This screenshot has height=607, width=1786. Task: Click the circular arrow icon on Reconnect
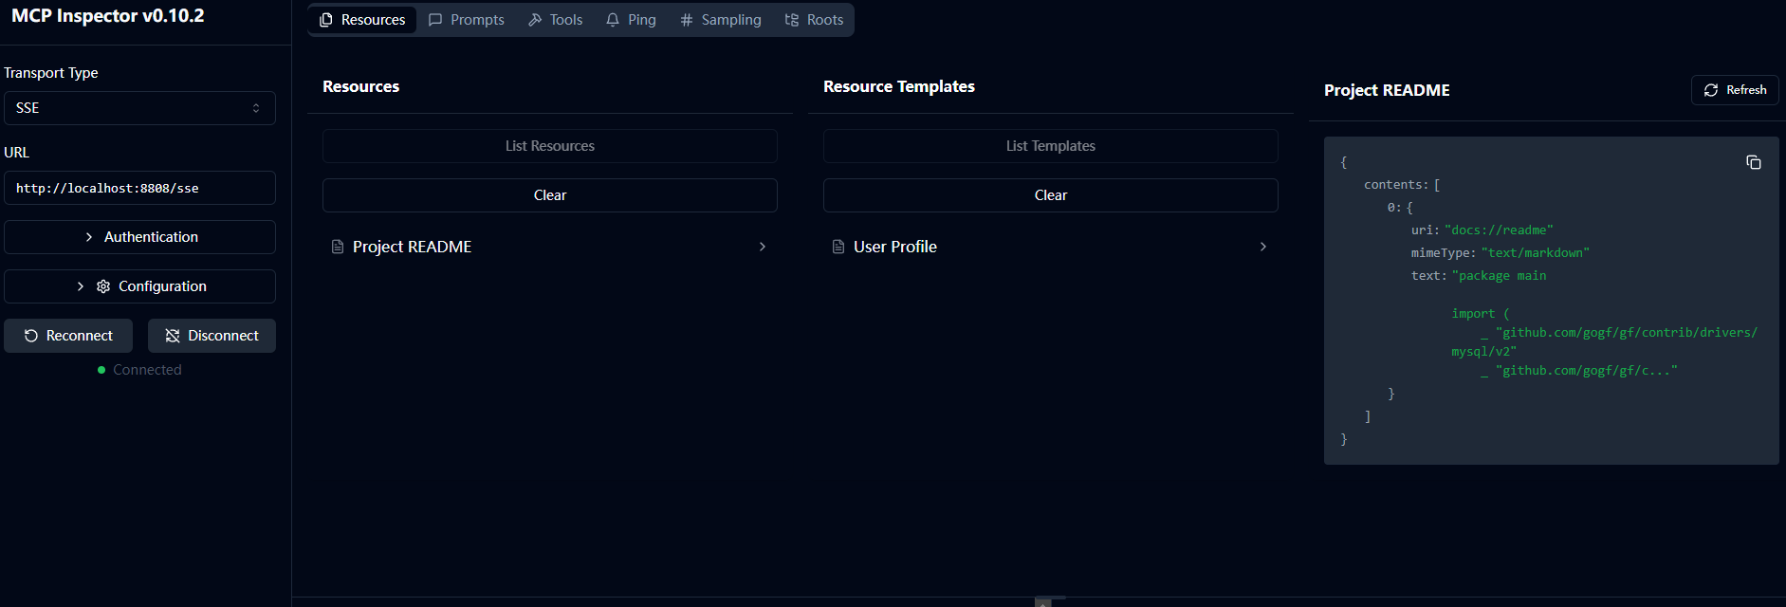(x=31, y=336)
